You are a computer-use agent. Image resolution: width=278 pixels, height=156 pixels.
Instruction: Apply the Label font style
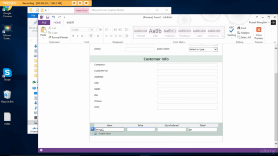(199, 32)
